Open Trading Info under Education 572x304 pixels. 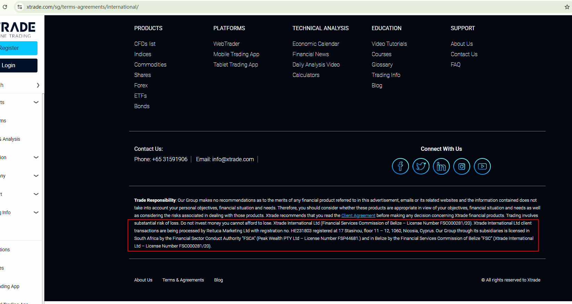(386, 75)
